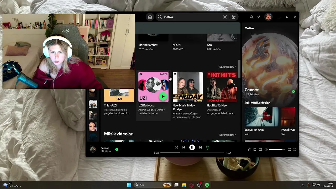Open Windows Start menu
The image size is (336, 189).
(x=129, y=185)
